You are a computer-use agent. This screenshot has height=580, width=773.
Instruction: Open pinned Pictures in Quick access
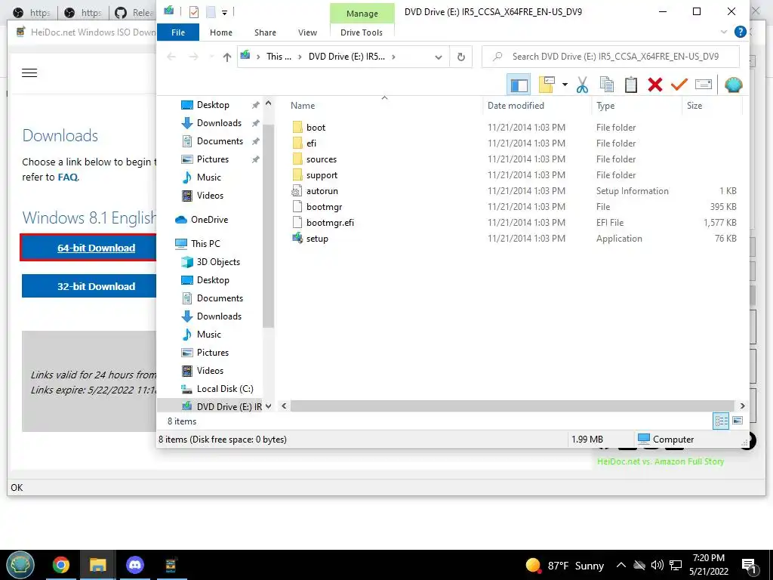click(212, 159)
